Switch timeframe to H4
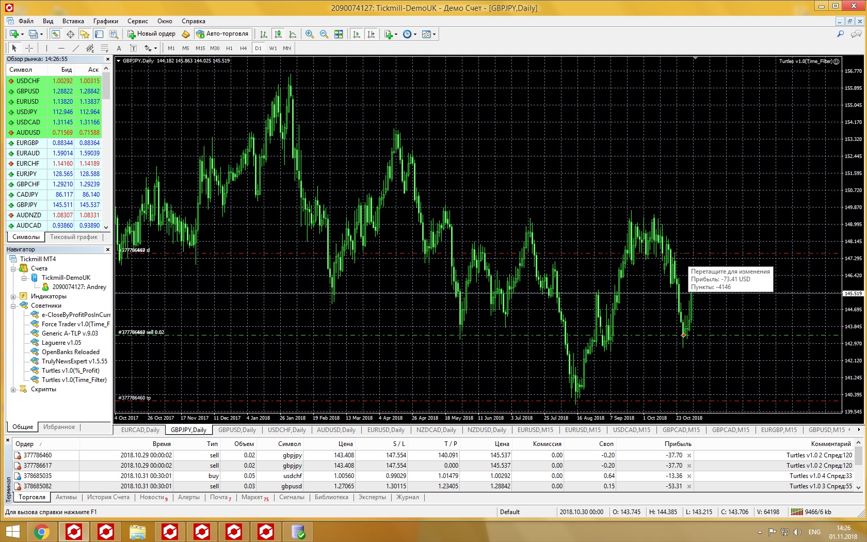 [244, 48]
